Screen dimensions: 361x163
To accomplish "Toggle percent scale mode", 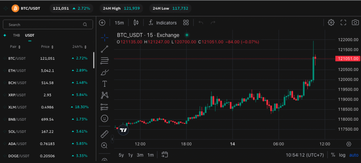I will [333, 155].
